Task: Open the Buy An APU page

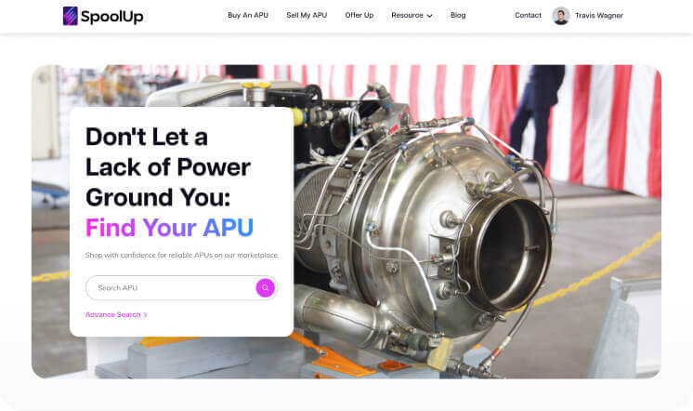Action: pos(248,15)
